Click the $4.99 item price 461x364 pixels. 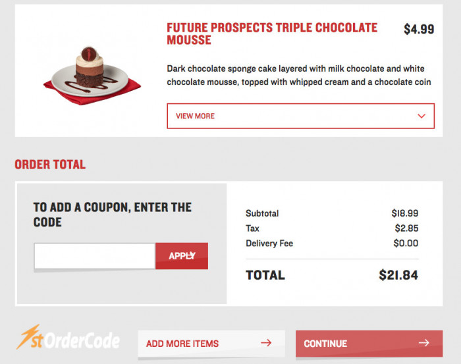pos(419,29)
